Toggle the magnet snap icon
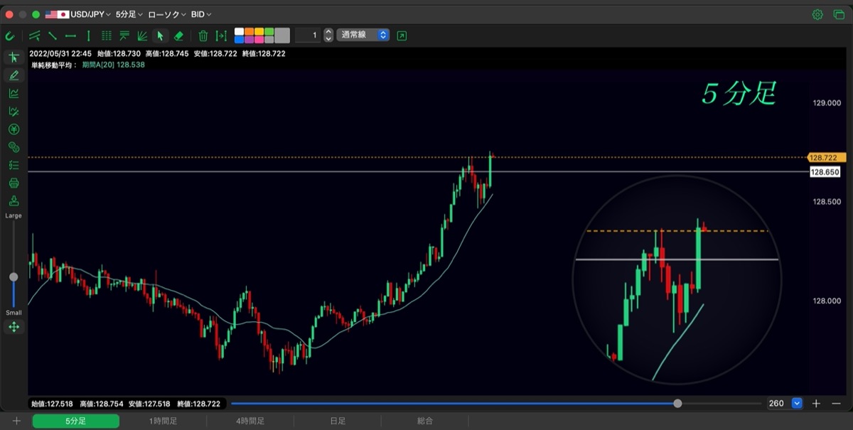 [9, 36]
